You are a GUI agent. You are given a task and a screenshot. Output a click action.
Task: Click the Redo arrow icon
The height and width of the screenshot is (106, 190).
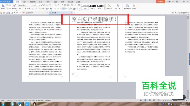coord(17,13)
